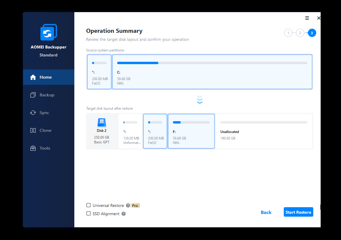The height and width of the screenshot is (240, 341).
Task: Go to step 2 in wizard
Action: (x=300, y=33)
